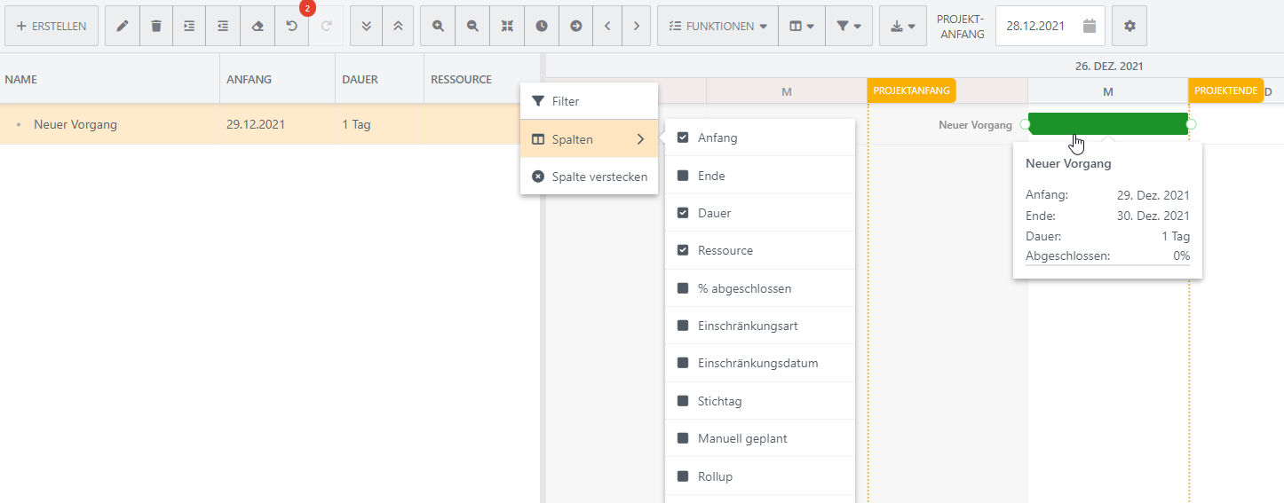Open the Funktionen dropdown
Screen dimensions: 1284x503
(717, 26)
